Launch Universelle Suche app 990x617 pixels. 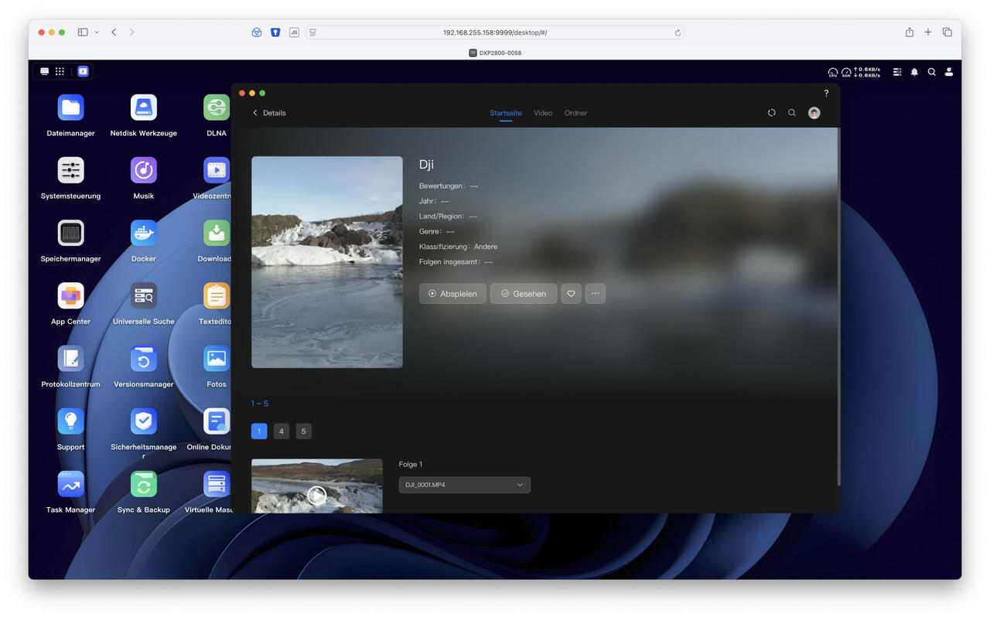point(144,295)
